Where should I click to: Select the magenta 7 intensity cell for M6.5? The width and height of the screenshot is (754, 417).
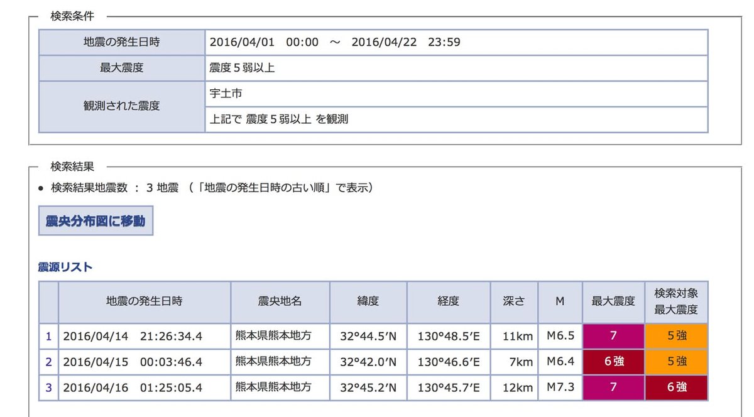click(613, 336)
